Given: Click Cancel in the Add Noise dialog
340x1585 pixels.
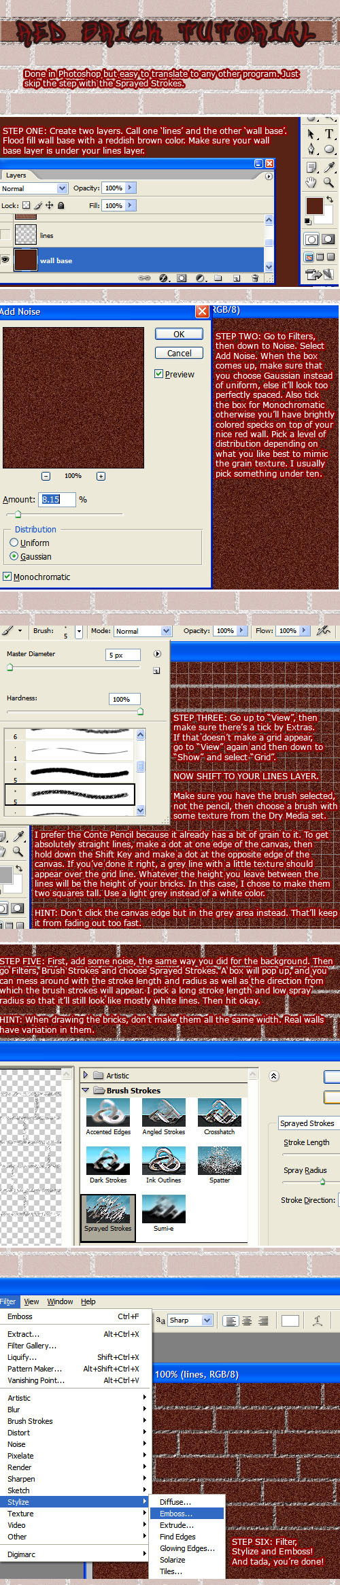Looking at the screenshot, I should point(179,353).
